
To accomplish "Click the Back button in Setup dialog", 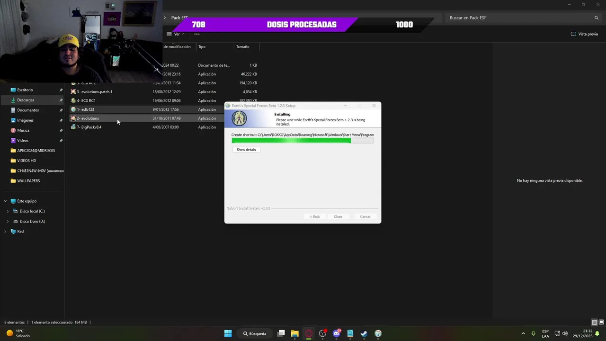I will pos(315,216).
